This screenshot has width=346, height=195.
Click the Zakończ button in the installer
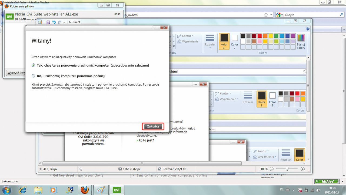click(153, 126)
